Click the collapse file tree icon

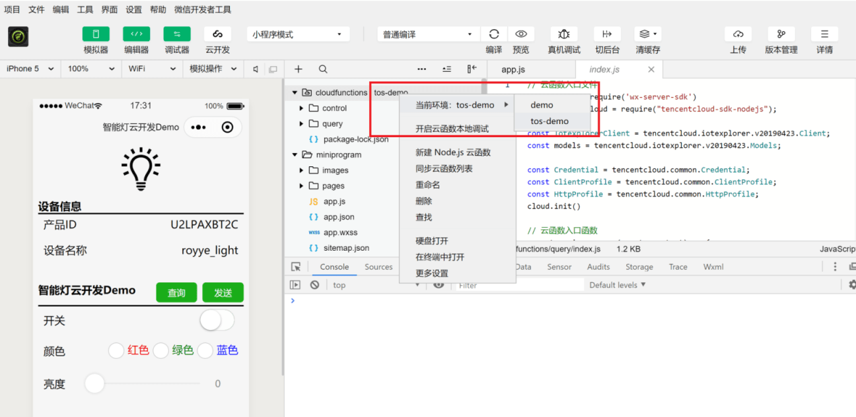pos(447,69)
